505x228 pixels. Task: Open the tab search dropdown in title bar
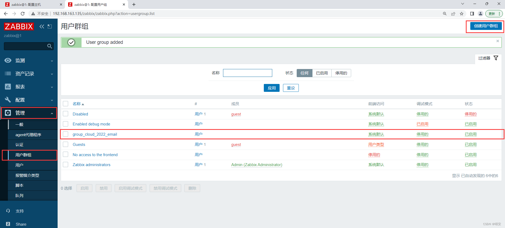[463, 4]
